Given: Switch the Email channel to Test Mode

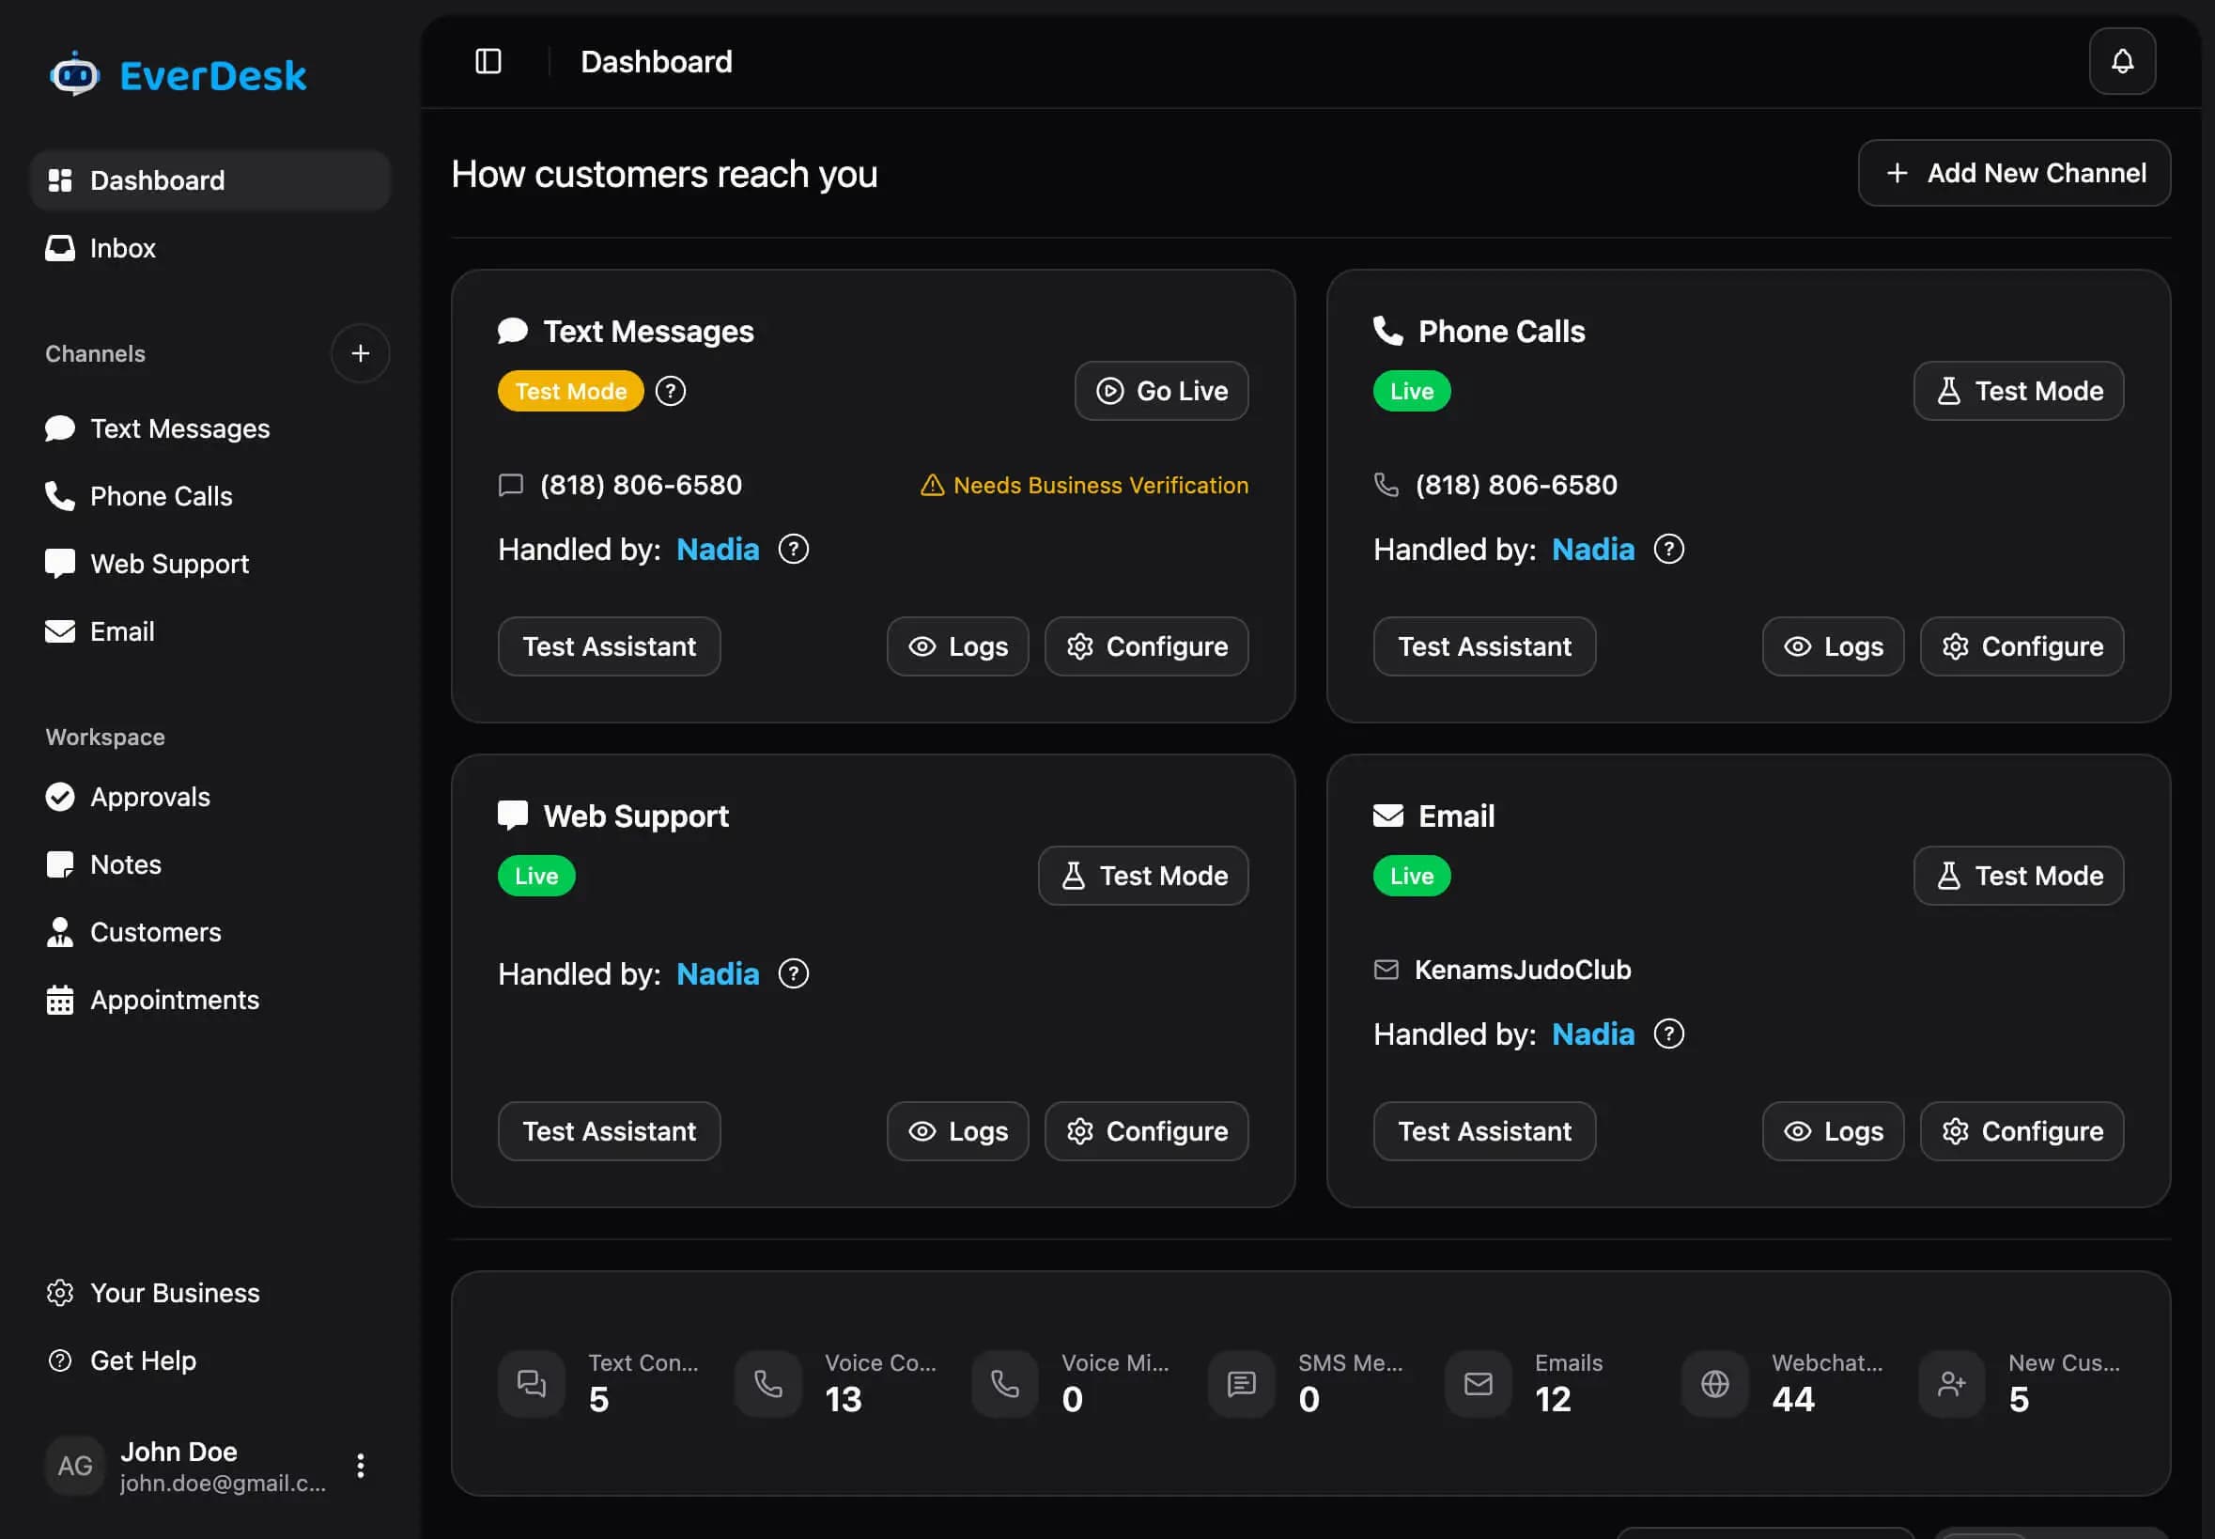Looking at the screenshot, I should [x=2018, y=876].
